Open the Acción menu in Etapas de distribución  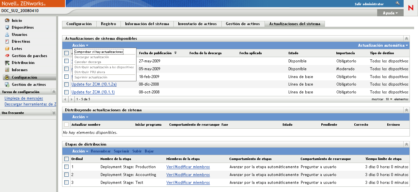click(x=80, y=151)
